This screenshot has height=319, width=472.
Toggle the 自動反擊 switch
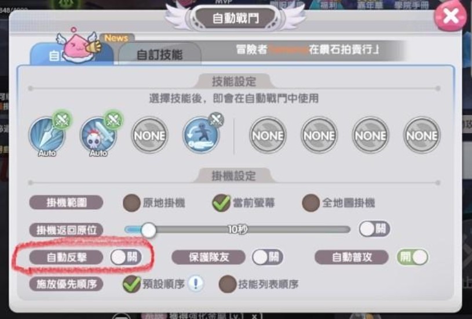pyautogui.click(x=126, y=257)
